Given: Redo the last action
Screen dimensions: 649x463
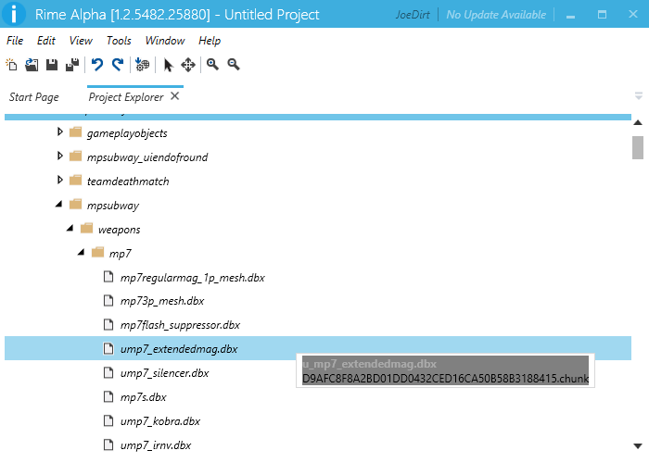Looking at the screenshot, I should (118, 65).
